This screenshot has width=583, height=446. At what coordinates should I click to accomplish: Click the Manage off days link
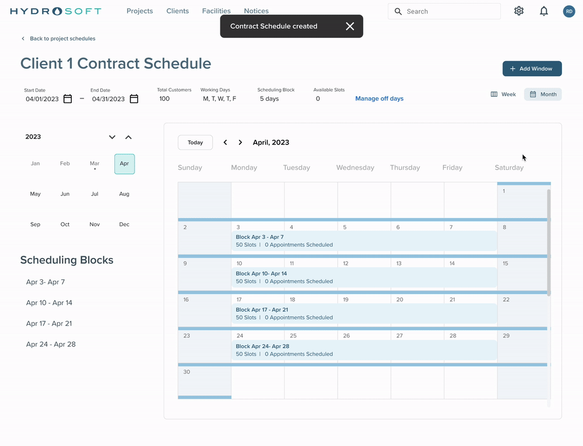(379, 99)
